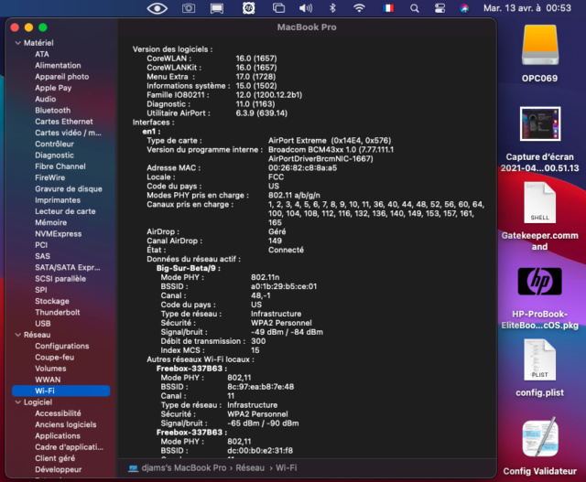This screenshot has height=482, width=586.
Task: Open Control Center from the menu bar
Action: (439, 8)
